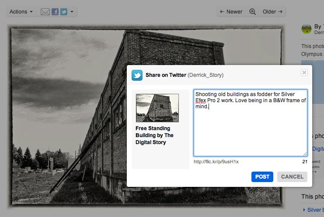324x217 pixels.
Task: Expand the share options dropdown arrow
Action: (x=72, y=12)
